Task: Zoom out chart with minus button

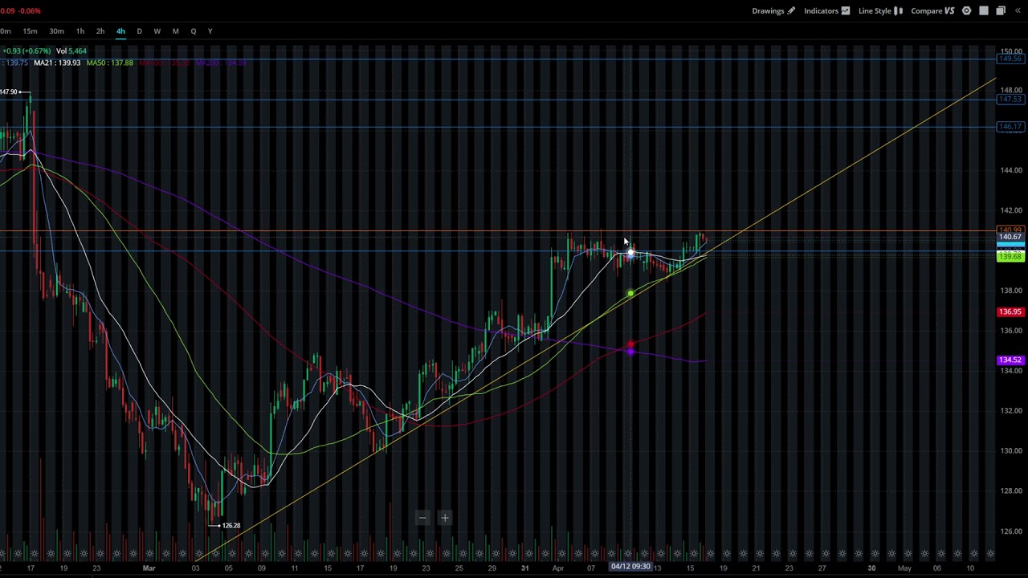Action: point(422,518)
